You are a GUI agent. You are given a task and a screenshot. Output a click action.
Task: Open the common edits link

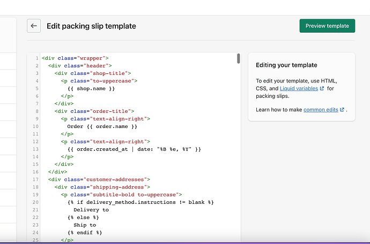[321, 110]
